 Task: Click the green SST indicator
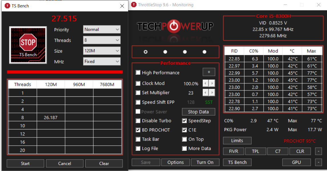(209, 102)
